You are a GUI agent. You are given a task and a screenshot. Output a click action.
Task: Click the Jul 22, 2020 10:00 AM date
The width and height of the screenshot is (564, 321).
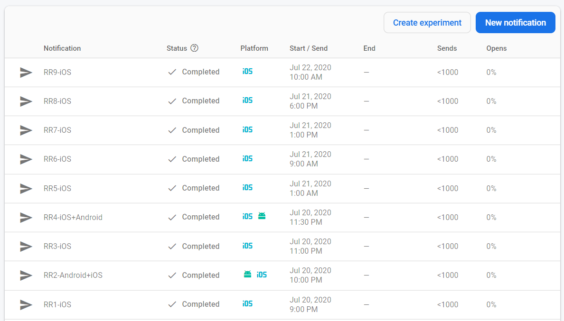[310, 72]
